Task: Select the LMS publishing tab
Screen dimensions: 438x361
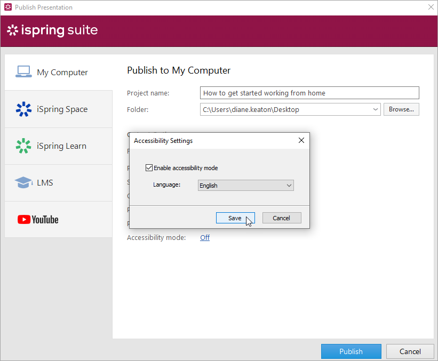Action: [45, 183]
